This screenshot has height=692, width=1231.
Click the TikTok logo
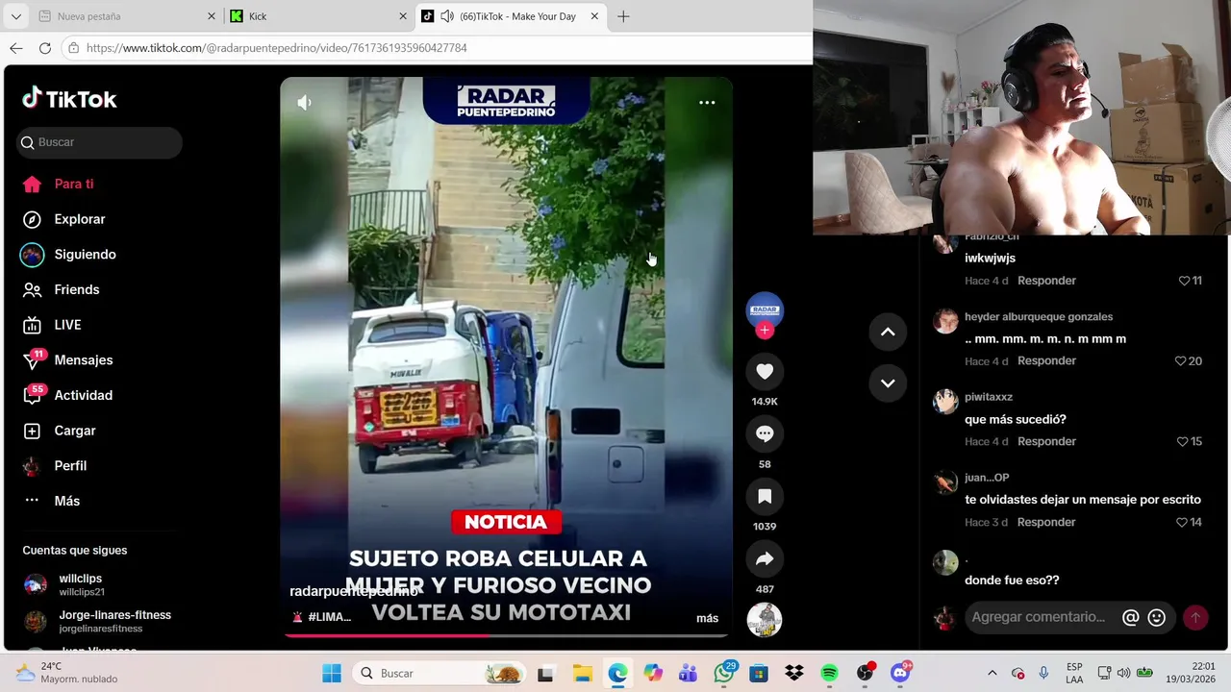[x=69, y=99]
